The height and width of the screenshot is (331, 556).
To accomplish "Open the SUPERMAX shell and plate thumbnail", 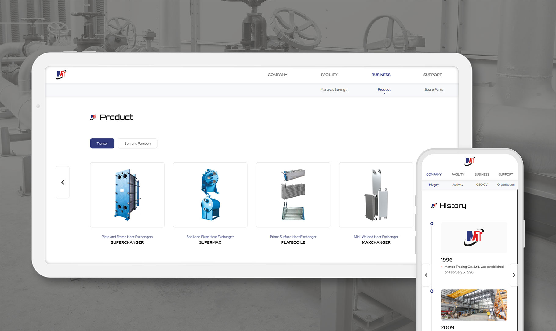I will pos(210,195).
